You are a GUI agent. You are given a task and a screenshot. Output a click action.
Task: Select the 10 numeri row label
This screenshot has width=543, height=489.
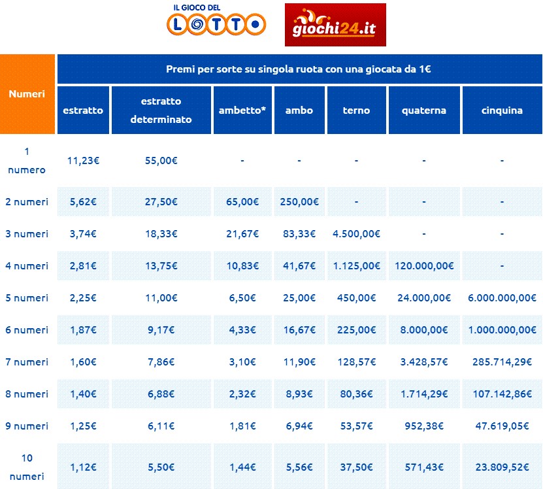point(27,467)
